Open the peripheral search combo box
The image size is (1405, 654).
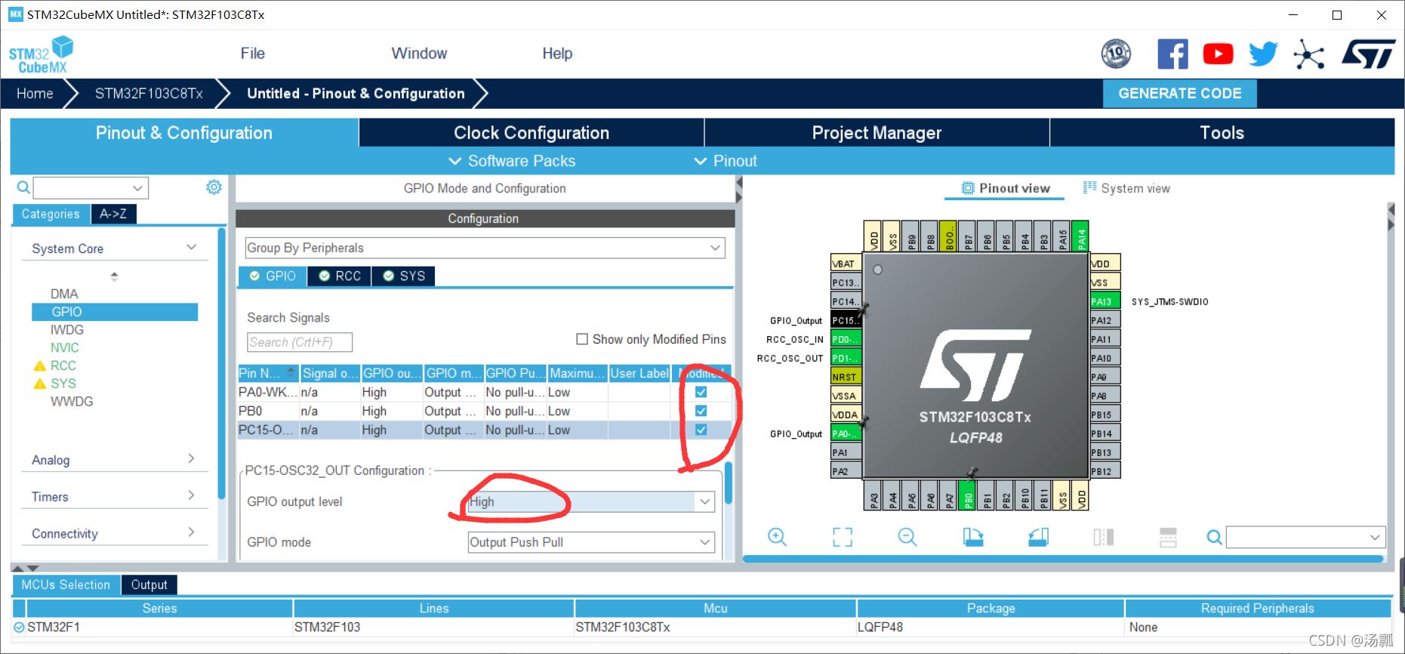(91, 187)
